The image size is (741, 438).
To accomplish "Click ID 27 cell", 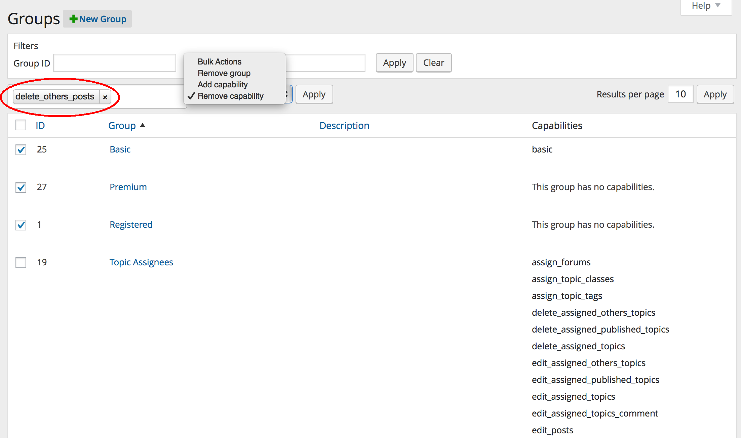I will [42, 187].
